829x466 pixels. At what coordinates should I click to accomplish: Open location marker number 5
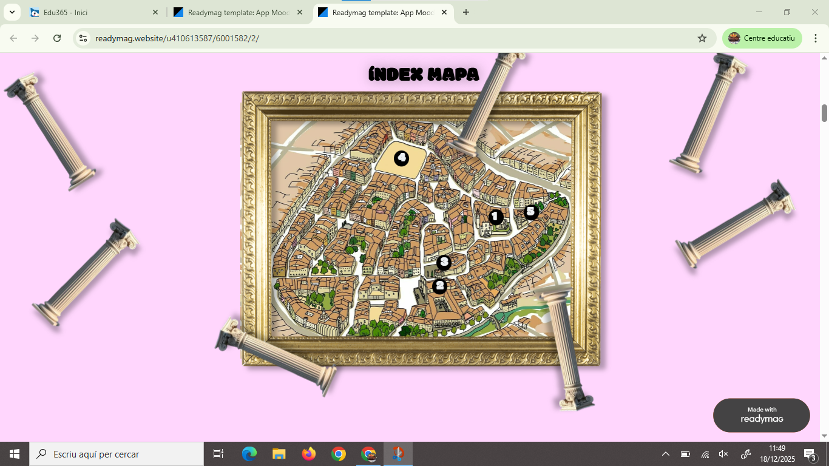[531, 212]
